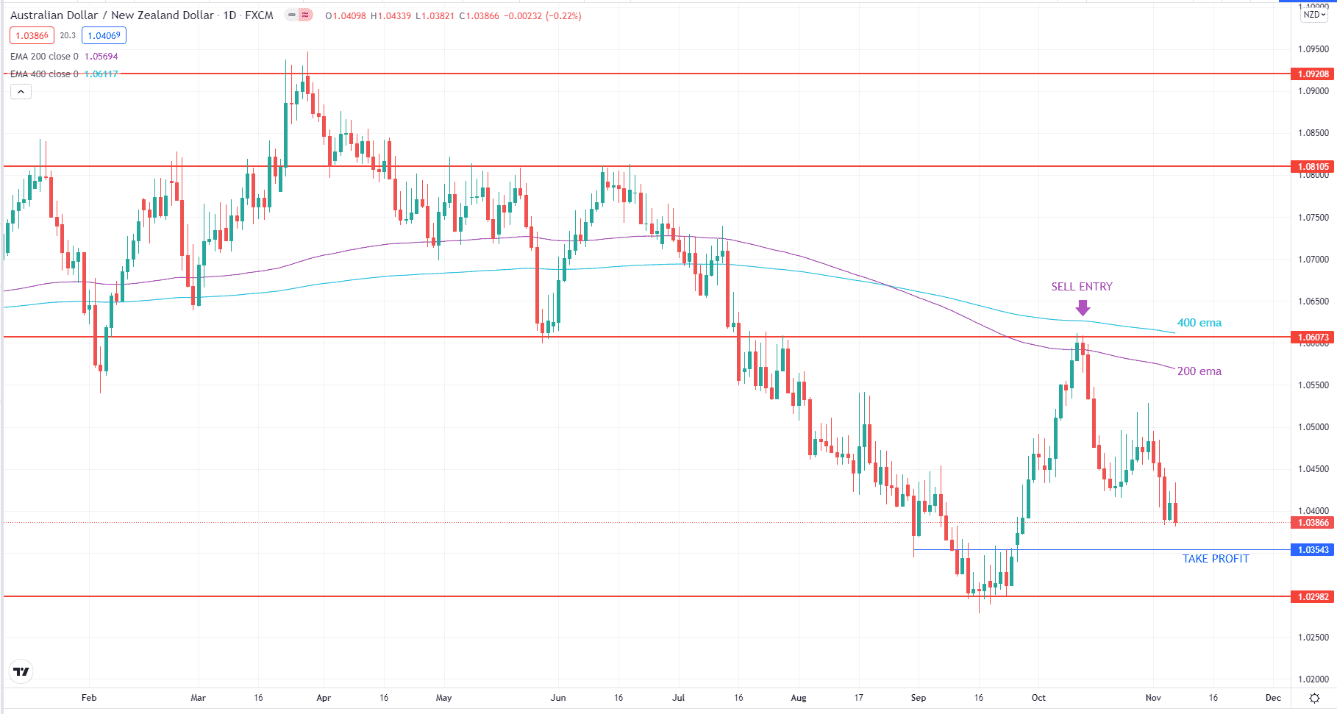The height and width of the screenshot is (714, 1337).
Task: Select the SELL ENTRY text annotation
Action: (x=1082, y=287)
